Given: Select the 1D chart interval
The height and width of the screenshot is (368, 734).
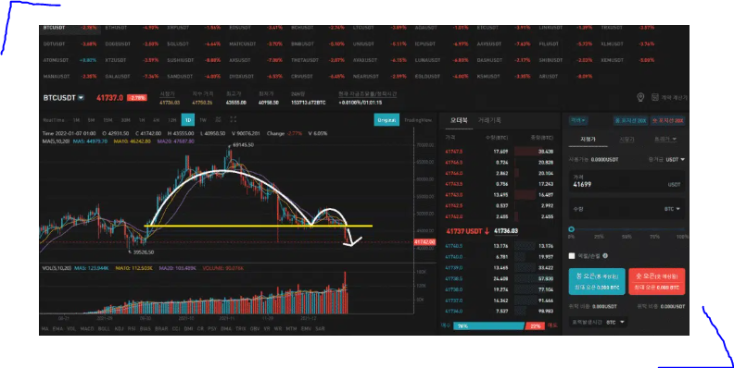Looking at the screenshot, I should (188, 120).
